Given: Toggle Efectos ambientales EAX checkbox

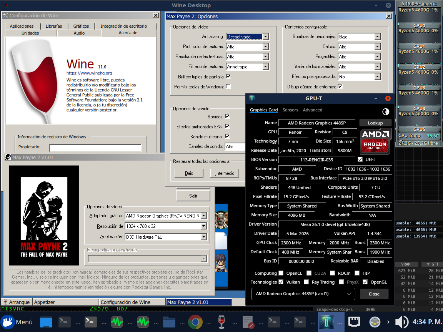Looking at the screenshot, I should tap(227, 126).
